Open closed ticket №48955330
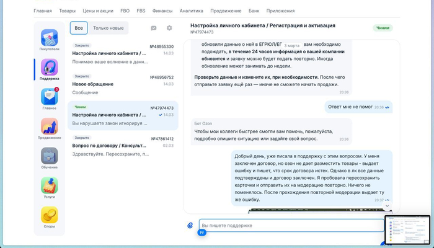Image resolution: width=434 pixels, height=248 pixels. coord(123,54)
